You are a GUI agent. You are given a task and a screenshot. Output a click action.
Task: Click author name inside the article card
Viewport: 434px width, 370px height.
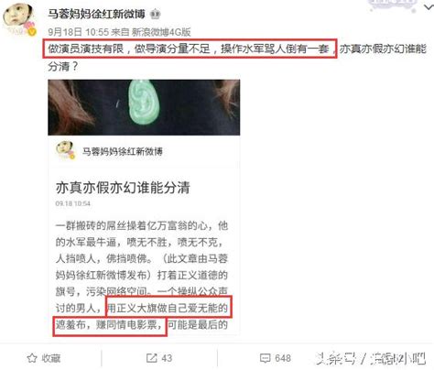pos(123,151)
